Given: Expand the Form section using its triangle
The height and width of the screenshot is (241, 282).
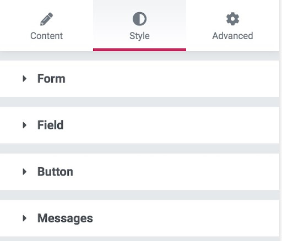Looking at the screenshot, I should click(24, 79).
